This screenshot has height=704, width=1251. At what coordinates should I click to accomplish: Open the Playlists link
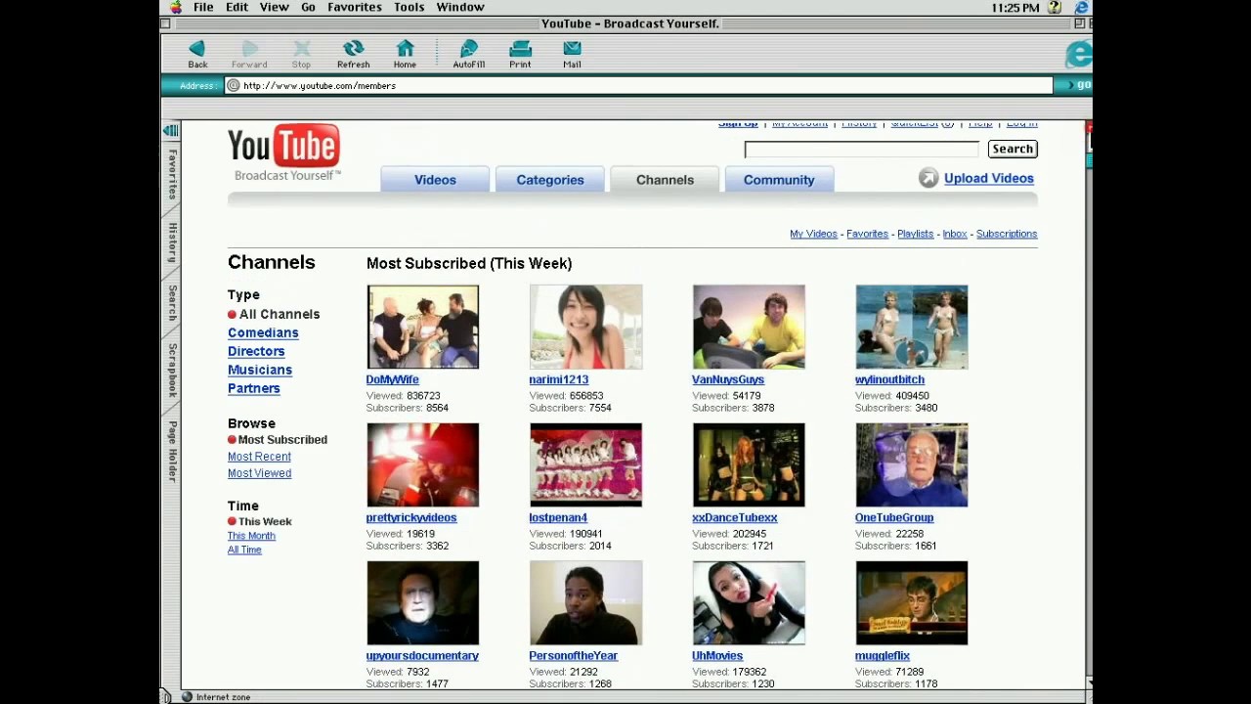(x=915, y=234)
